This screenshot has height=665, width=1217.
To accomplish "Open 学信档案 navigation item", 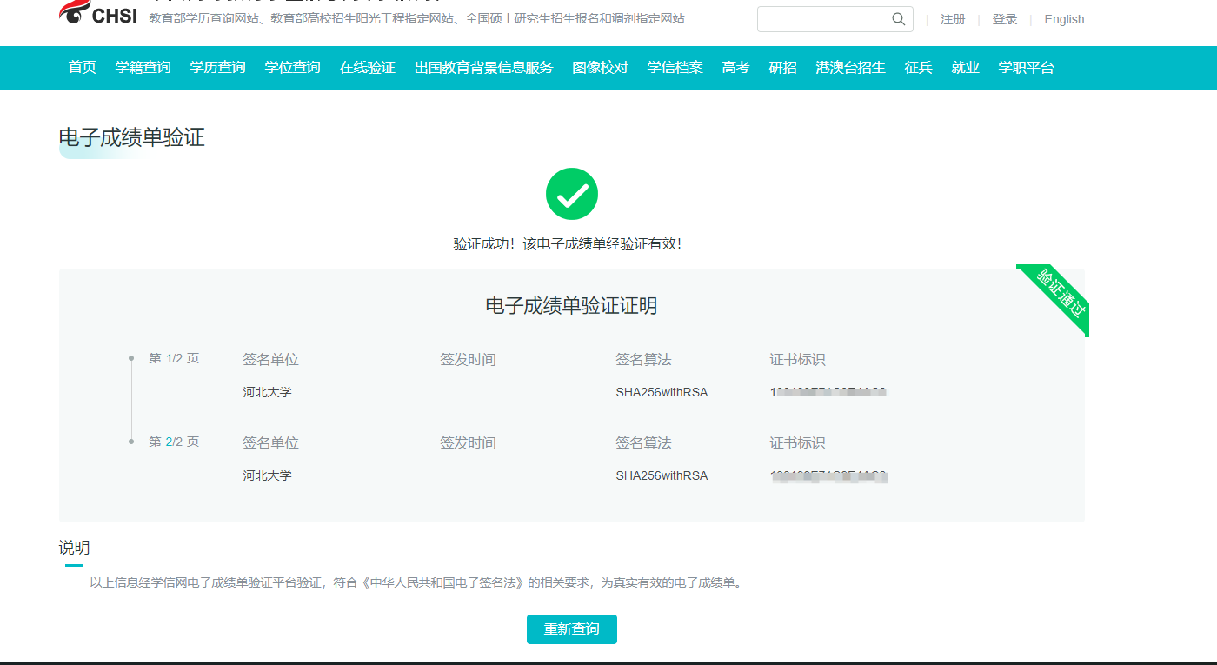I will (675, 68).
